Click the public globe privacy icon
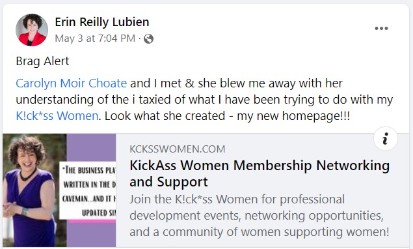The height and width of the screenshot is (249, 413). 148,39
